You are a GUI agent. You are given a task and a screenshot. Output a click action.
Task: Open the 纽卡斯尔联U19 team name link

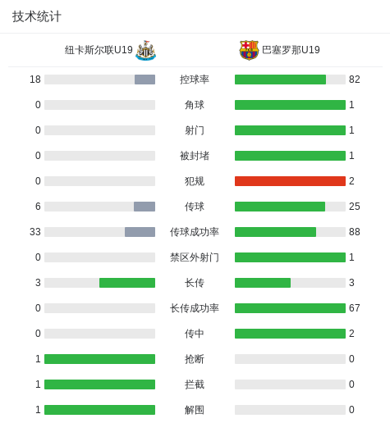pos(99,50)
